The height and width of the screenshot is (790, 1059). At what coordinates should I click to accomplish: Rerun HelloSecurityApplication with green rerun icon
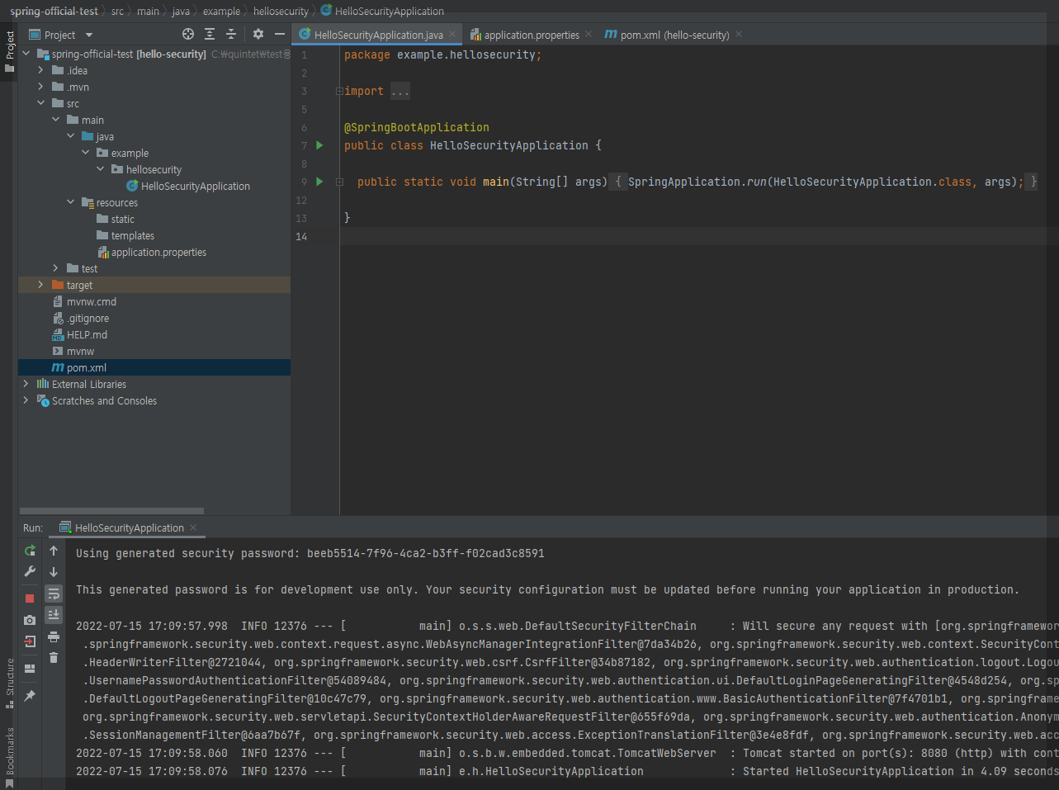pos(30,551)
